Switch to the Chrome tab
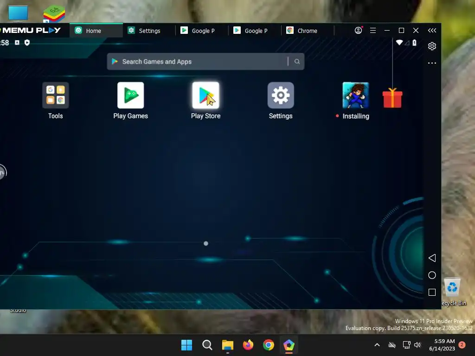475x356 pixels. [x=308, y=30]
